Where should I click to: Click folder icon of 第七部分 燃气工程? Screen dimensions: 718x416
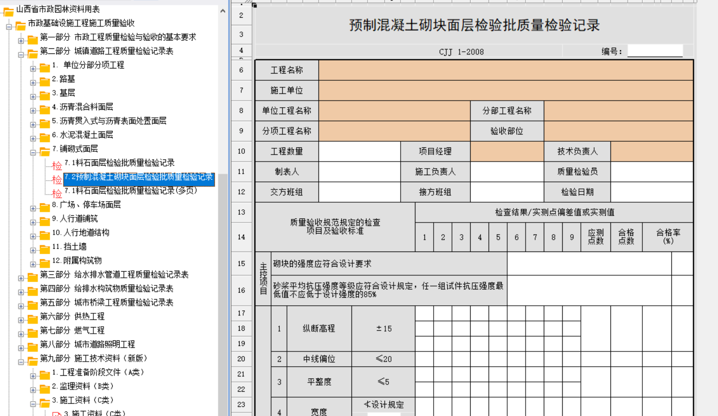point(32,333)
